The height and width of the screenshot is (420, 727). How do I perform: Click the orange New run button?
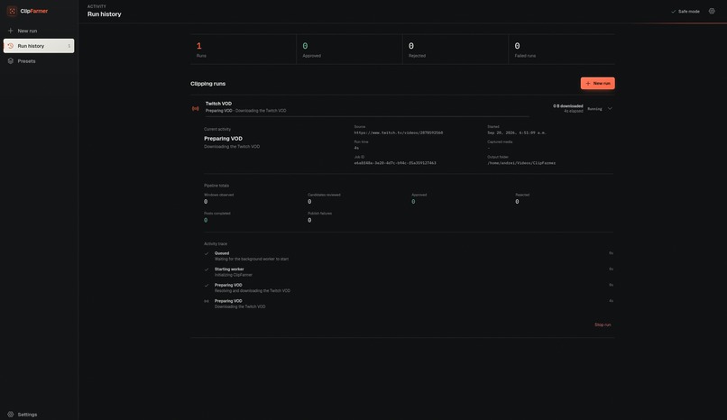(598, 83)
